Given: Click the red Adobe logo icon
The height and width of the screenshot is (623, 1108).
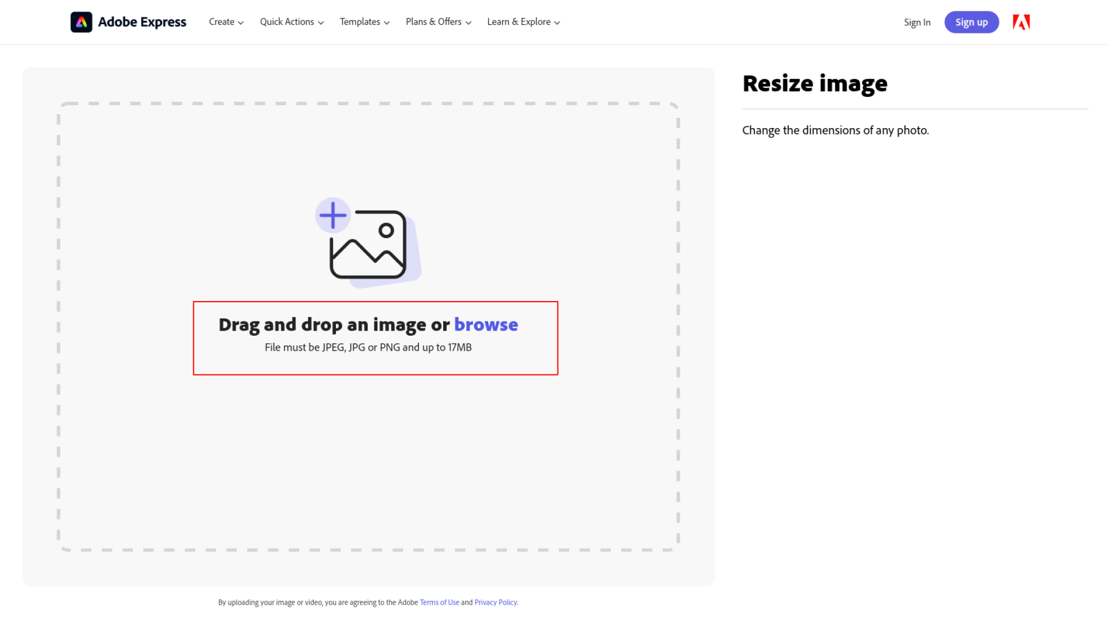Looking at the screenshot, I should coord(1021,22).
